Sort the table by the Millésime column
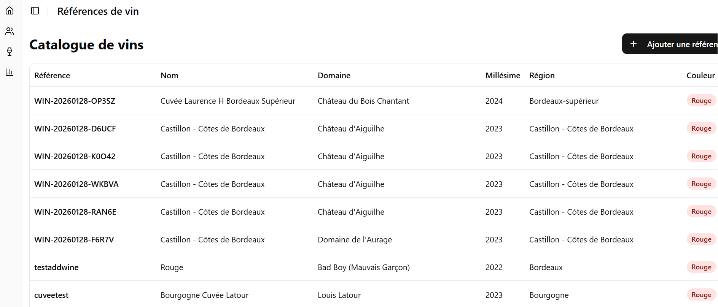This screenshot has height=307, width=718. [x=503, y=75]
